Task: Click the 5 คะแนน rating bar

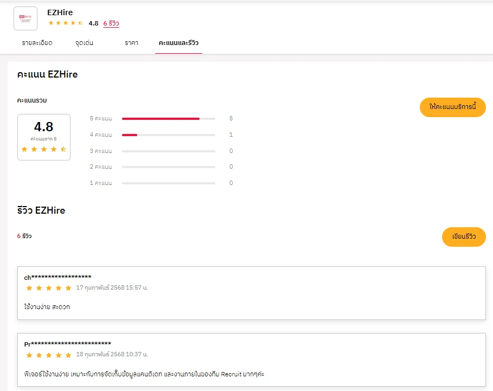Action: click(x=169, y=119)
